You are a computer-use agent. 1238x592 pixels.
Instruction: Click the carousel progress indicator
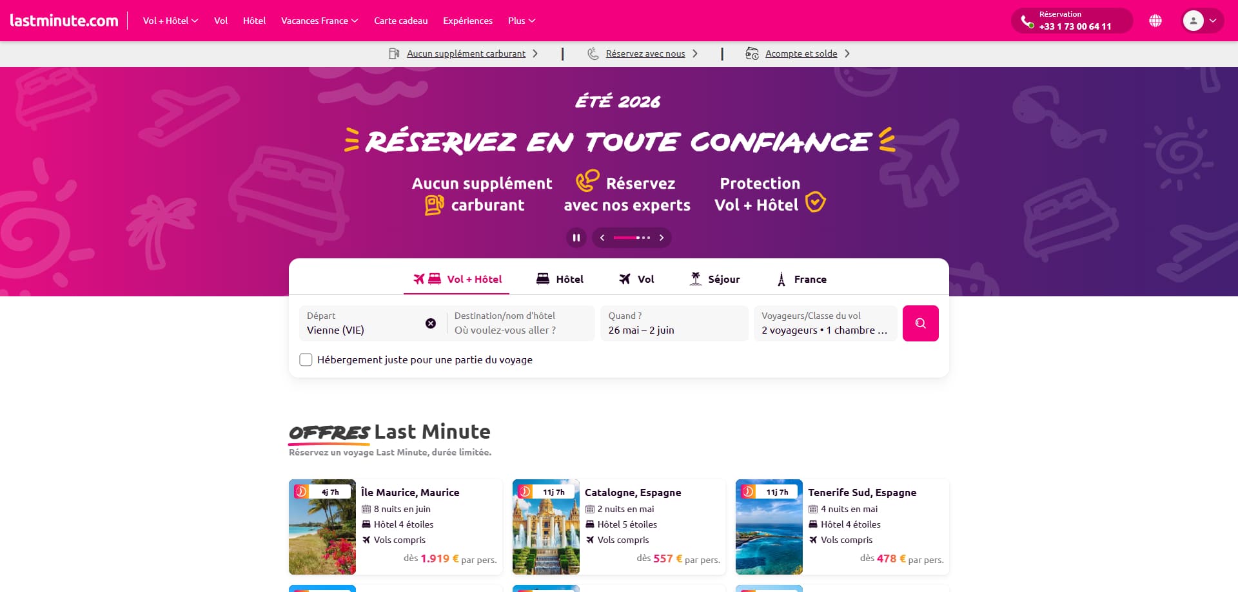[x=632, y=238]
